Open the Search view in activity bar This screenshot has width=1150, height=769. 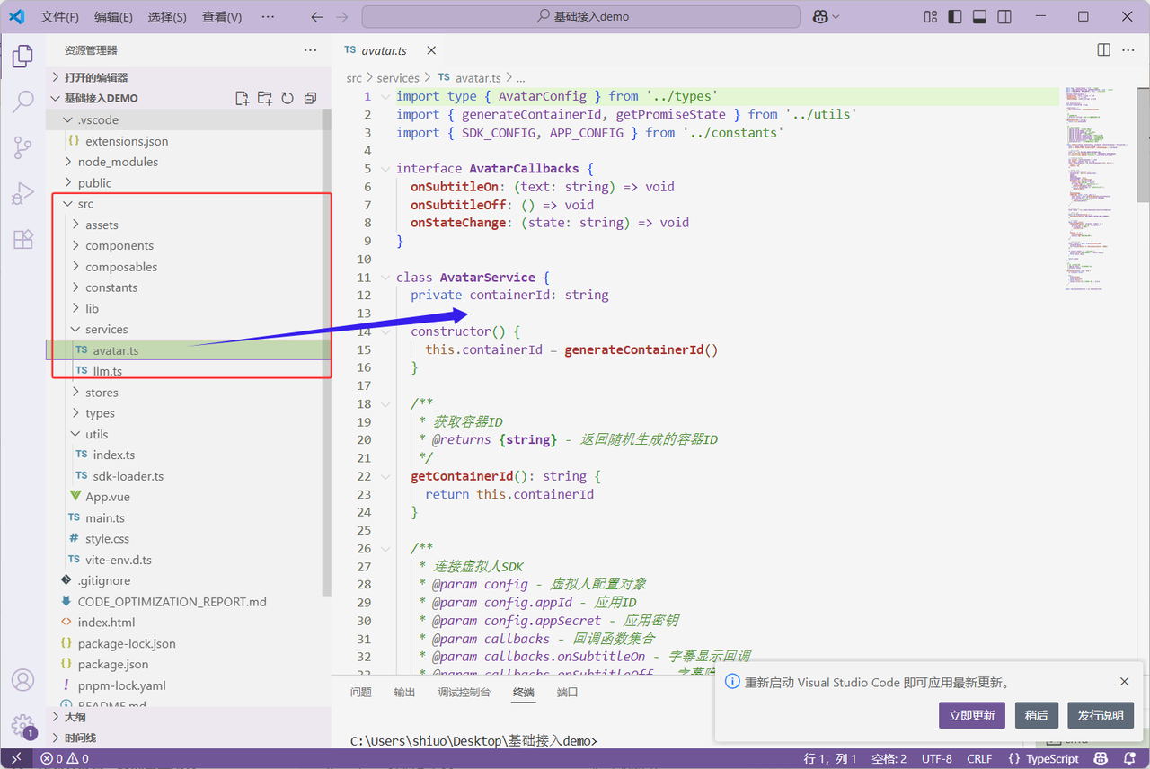pos(22,102)
